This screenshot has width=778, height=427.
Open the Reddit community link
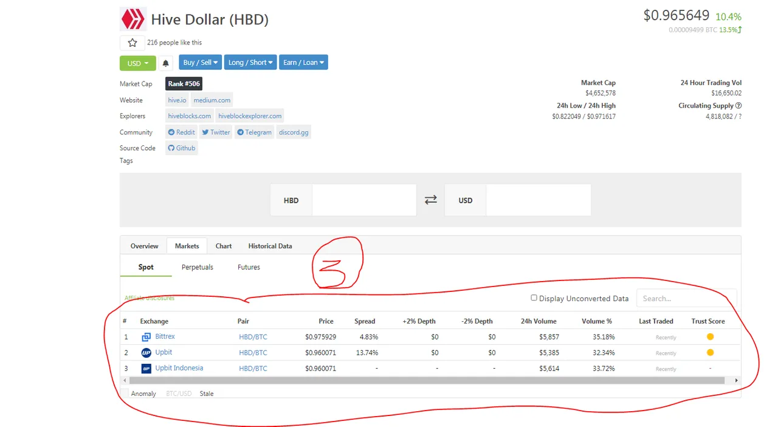(182, 133)
